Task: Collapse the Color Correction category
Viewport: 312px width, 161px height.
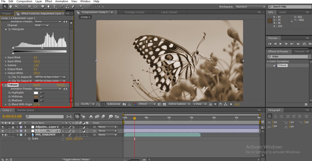Action: tap(268, 61)
